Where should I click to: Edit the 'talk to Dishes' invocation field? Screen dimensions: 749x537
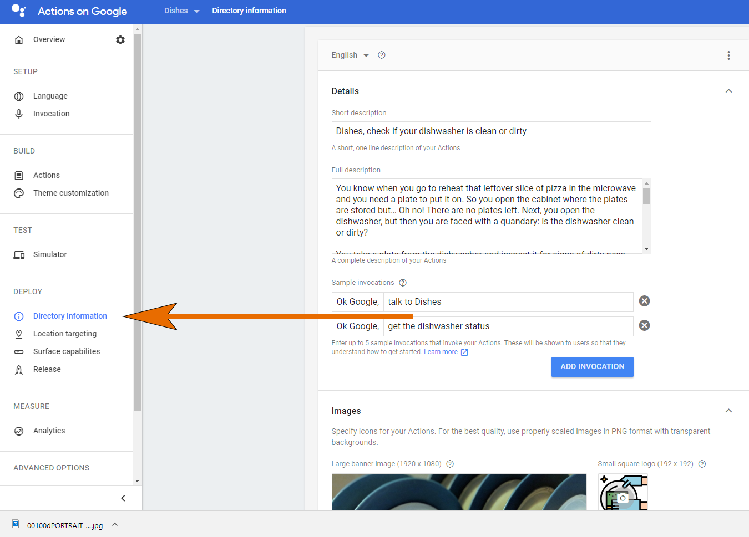pyautogui.click(x=508, y=302)
